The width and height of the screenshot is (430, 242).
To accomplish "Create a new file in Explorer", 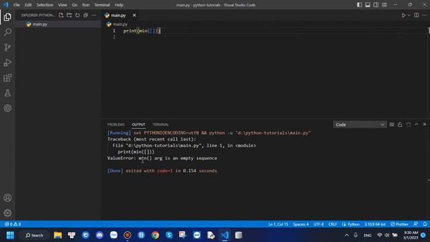I will coord(61,15).
